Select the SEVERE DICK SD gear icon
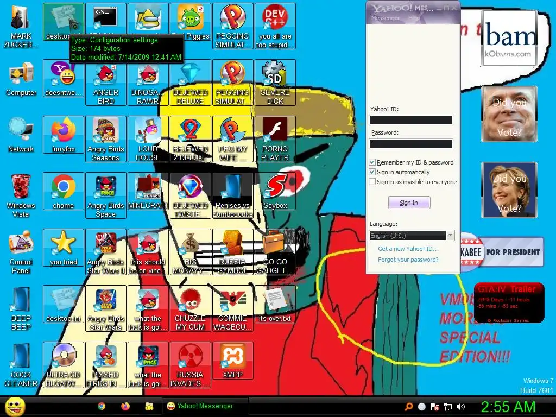 275,83
